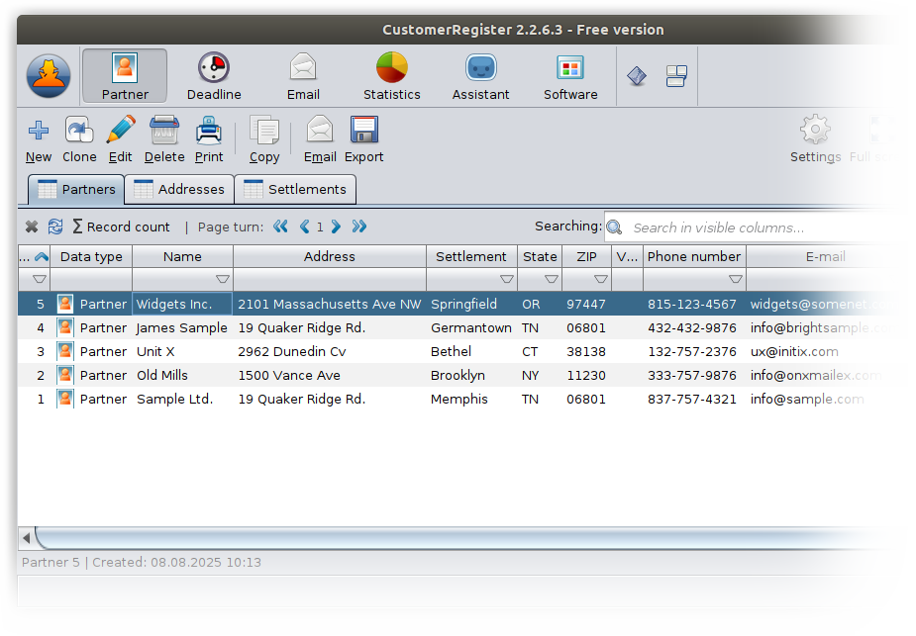Open the Phone number filter dropdown
The width and height of the screenshot is (916, 636).
736,279
